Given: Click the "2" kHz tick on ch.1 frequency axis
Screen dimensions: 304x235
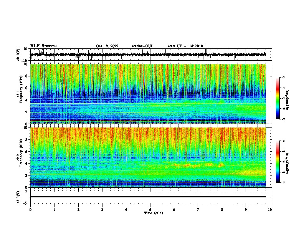Looking at the screenshot, I should tap(26, 112).
